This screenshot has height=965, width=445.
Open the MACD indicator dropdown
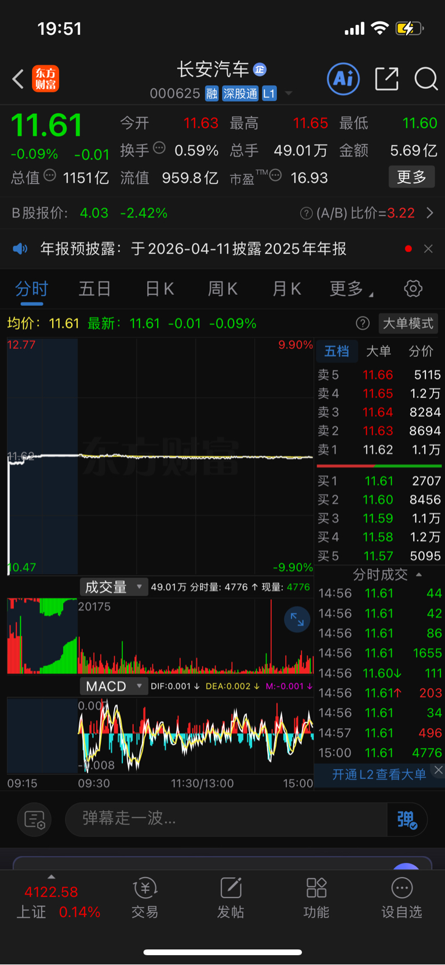114,686
